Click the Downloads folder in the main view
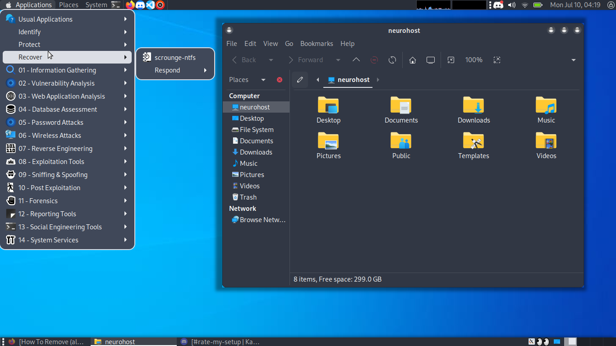Screen dimensions: 616x346 [473, 110]
